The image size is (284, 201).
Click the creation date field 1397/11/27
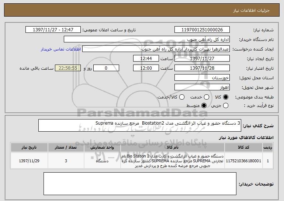coord(202,59)
